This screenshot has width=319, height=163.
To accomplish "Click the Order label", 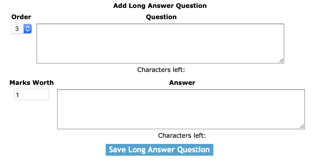I will [x=21, y=17].
